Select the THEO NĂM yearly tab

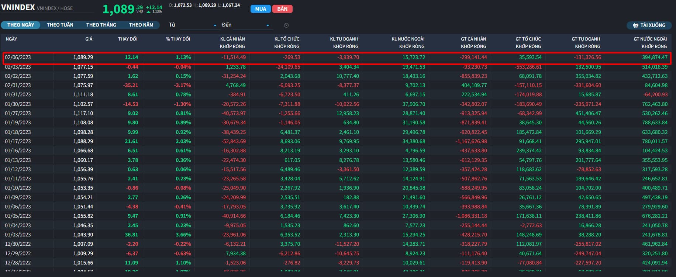pos(141,25)
